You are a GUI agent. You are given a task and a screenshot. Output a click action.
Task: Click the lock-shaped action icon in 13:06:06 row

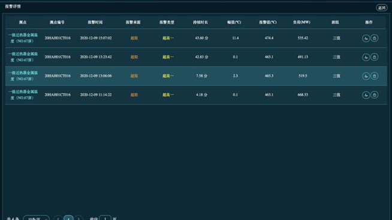coord(374,76)
